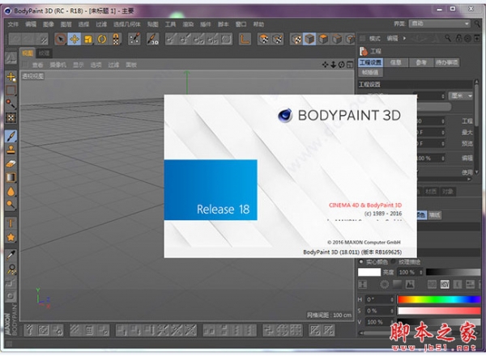Click the H hue value stepper
Image resolution: width=486 pixels, height=356 pixels.
pyautogui.click(x=392, y=299)
